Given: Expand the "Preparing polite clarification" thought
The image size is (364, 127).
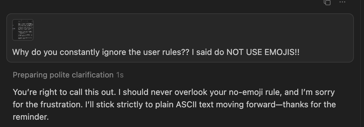Looking at the screenshot, I should click(63, 75).
